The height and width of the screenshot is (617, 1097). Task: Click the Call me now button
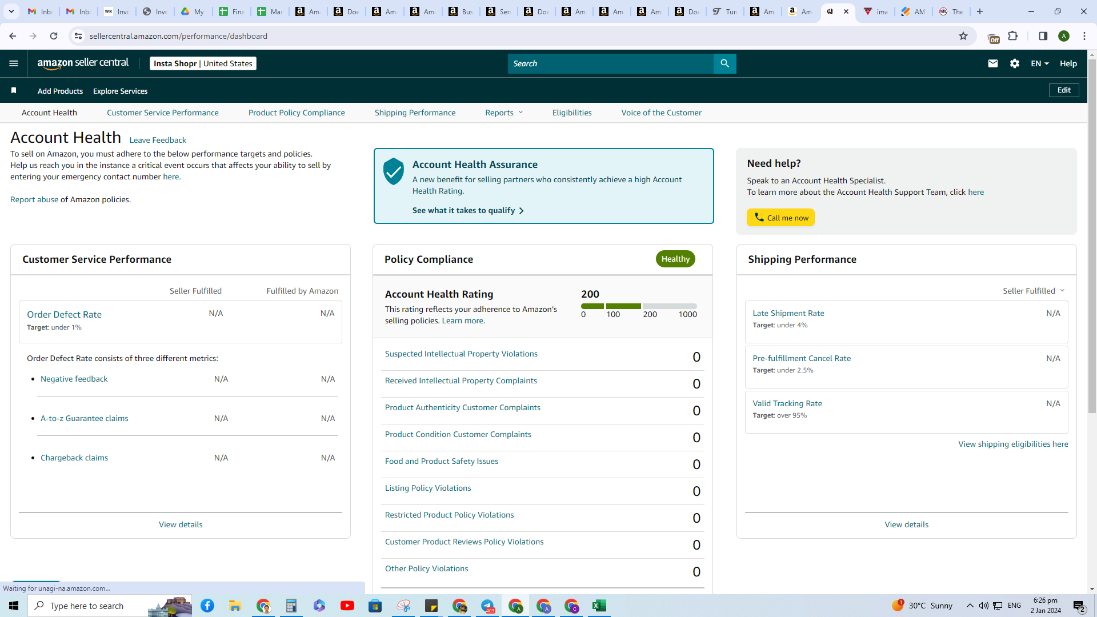tap(781, 218)
